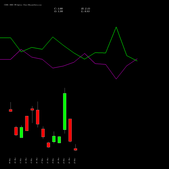Click the low value "L: 0.85"

(x=86, y=11)
